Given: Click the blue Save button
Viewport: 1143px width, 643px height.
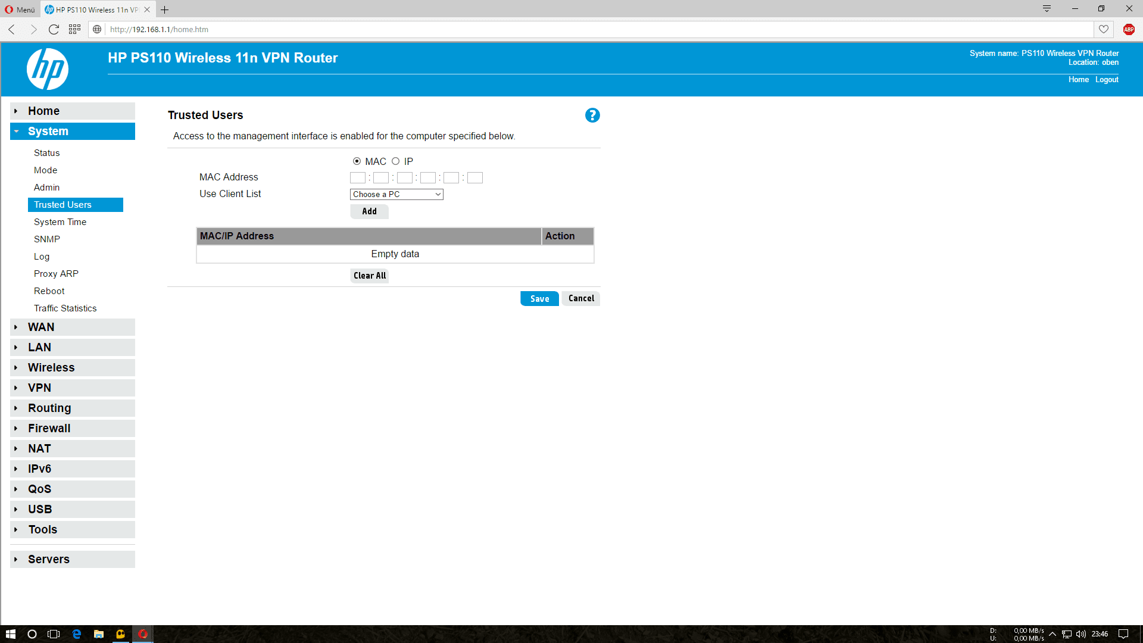Looking at the screenshot, I should [539, 299].
